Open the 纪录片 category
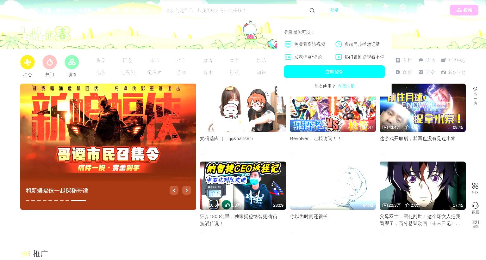The image size is (486, 260). click(x=154, y=72)
